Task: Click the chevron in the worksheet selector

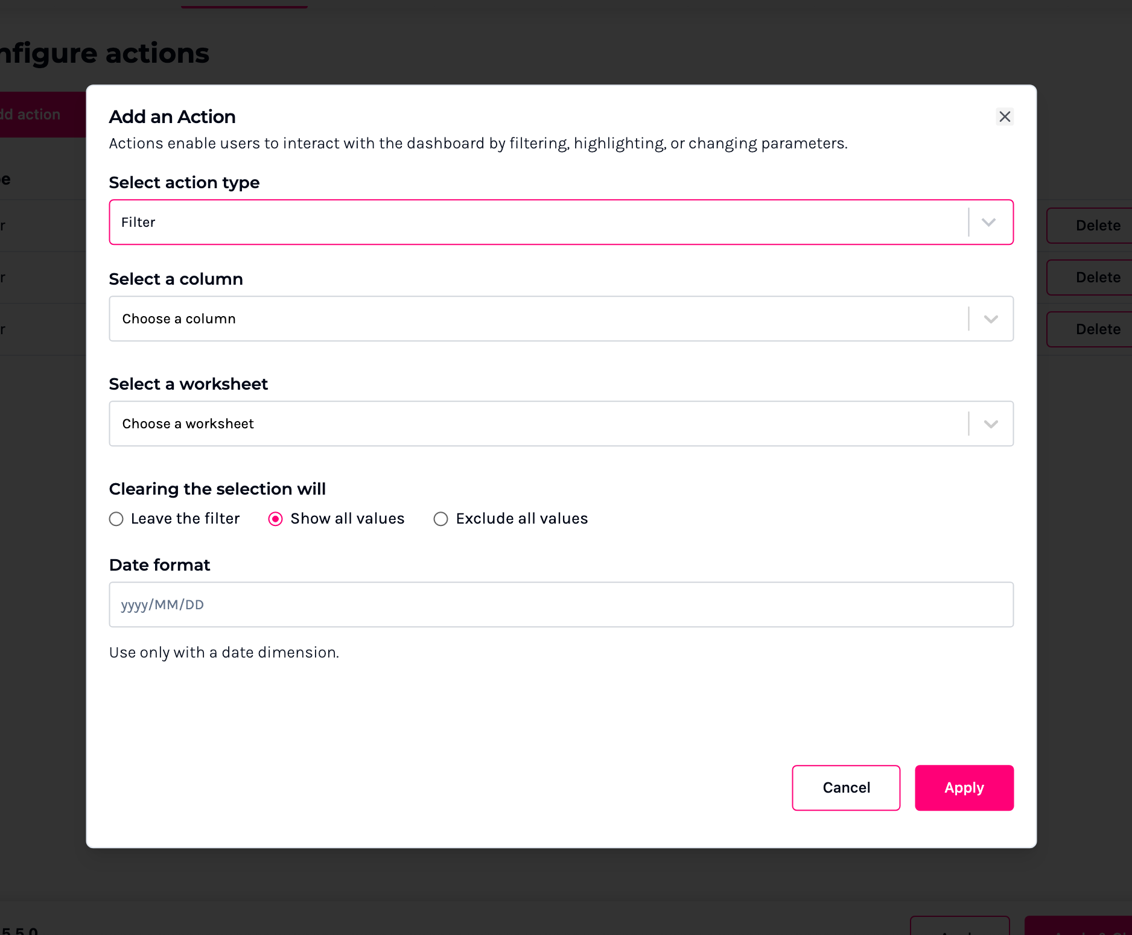Action: [x=991, y=424]
